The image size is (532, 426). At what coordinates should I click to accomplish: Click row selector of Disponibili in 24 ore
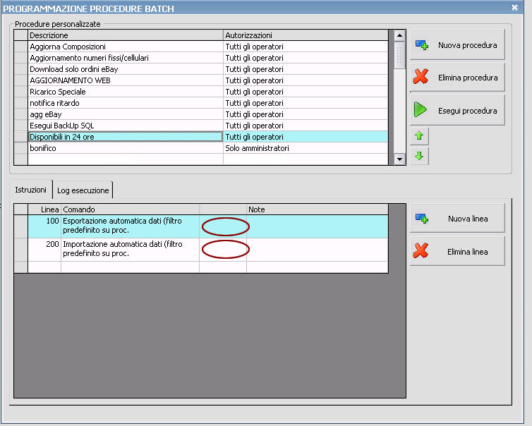21,137
